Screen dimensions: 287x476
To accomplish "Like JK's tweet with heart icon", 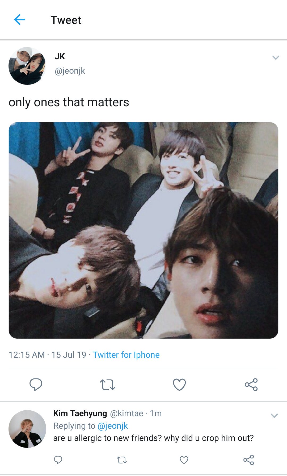I will 179,385.
